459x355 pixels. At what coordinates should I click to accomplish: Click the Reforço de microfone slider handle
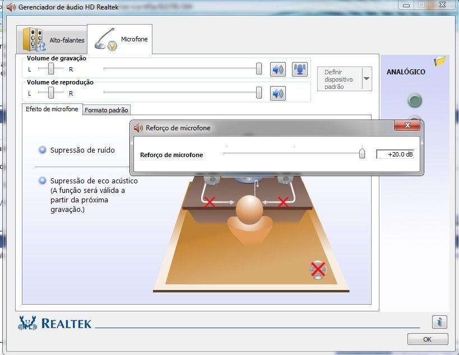pyautogui.click(x=362, y=154)
